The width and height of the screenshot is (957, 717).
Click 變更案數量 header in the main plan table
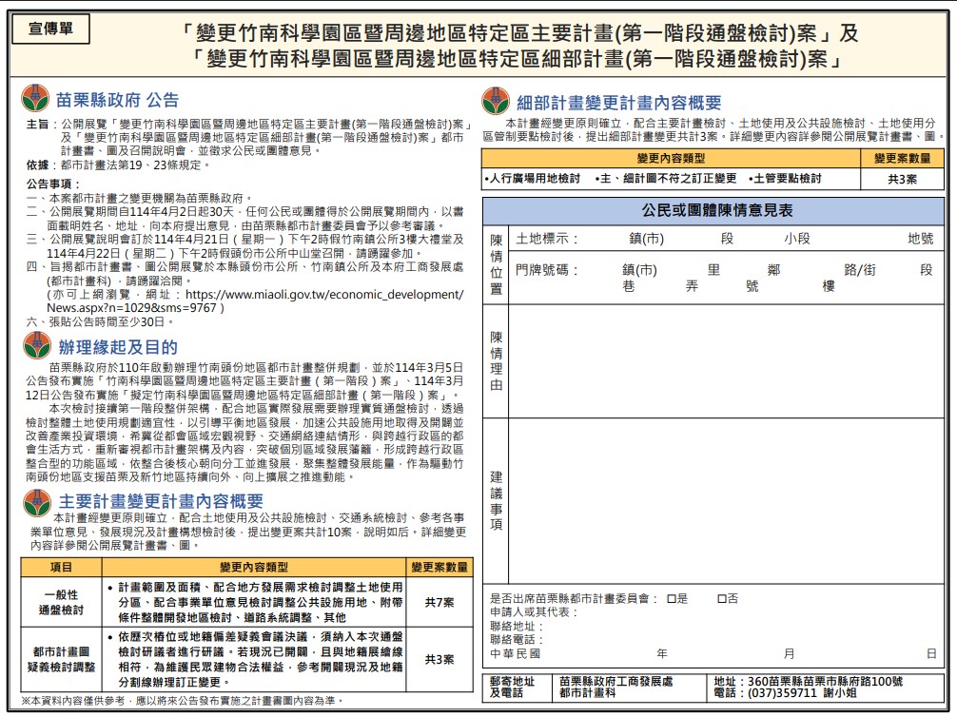[439, 568]
